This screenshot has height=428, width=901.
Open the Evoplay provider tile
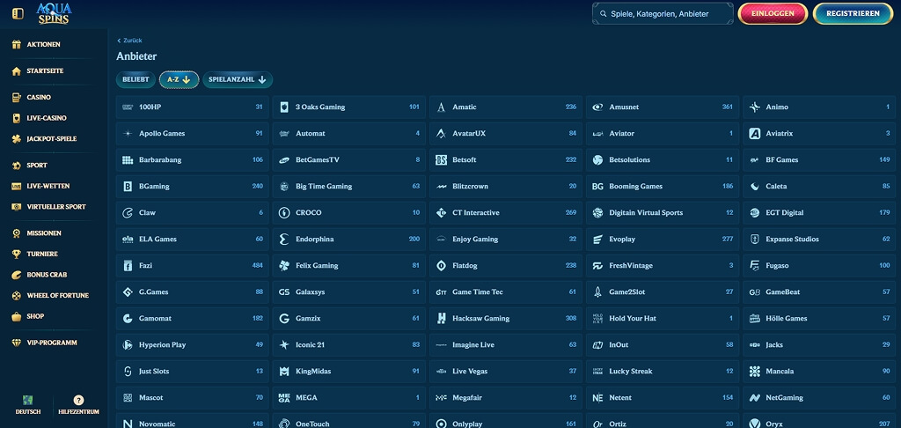tap(663, 239)
